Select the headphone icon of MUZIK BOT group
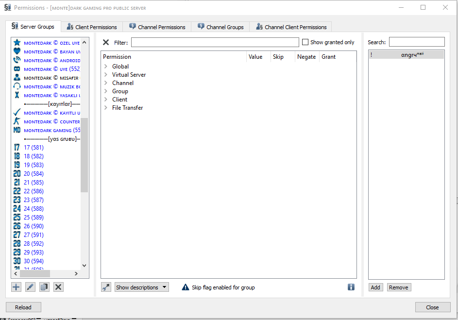Screen dimensions: 458x320 [17, 86]
